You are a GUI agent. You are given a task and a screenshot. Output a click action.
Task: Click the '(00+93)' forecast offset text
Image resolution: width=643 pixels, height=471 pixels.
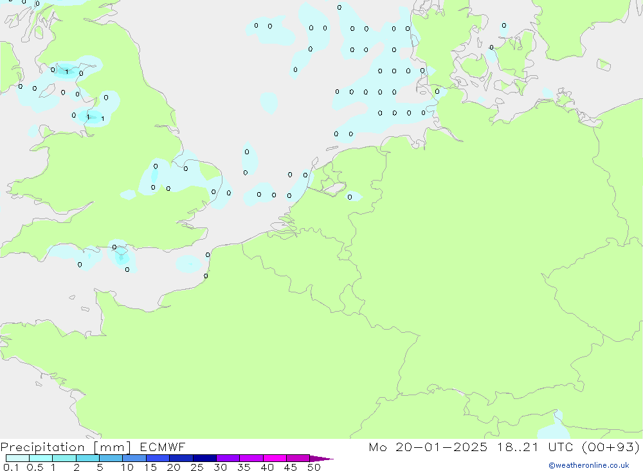coord(611,447)
